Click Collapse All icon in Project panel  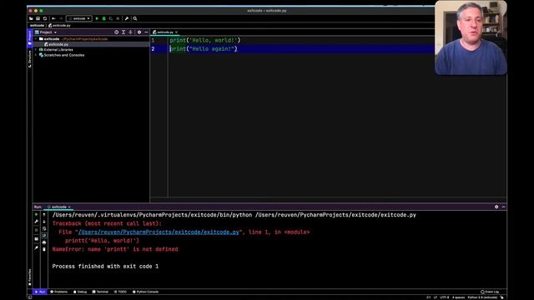pyautogui.click(x=130, y=32)
